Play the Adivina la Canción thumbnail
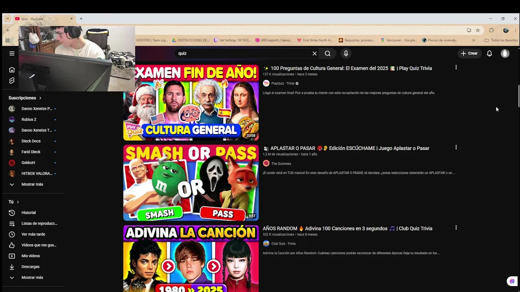The height and width of the screenshot is (292, 520). pyautogui.click(x=191, y=259)
